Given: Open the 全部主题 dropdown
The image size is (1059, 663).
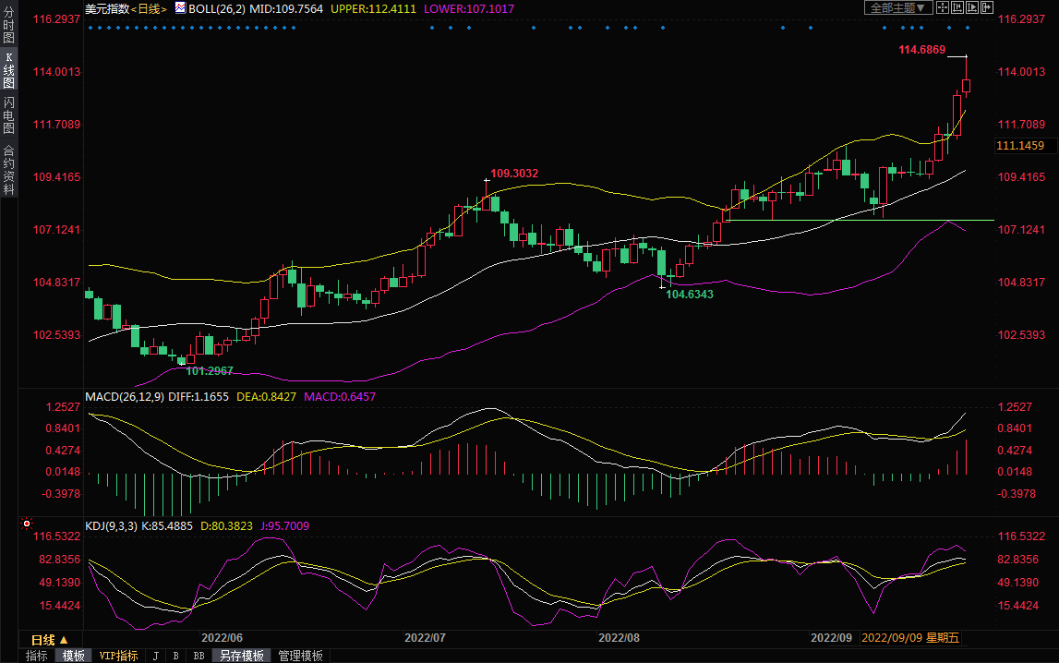Looking at the screenshot, I should pyautogui.click(x=896, y=8).
